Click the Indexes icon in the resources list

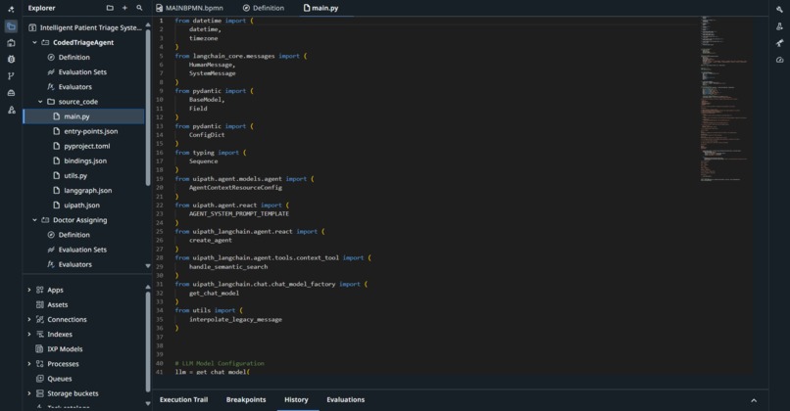tap(40, 335)
